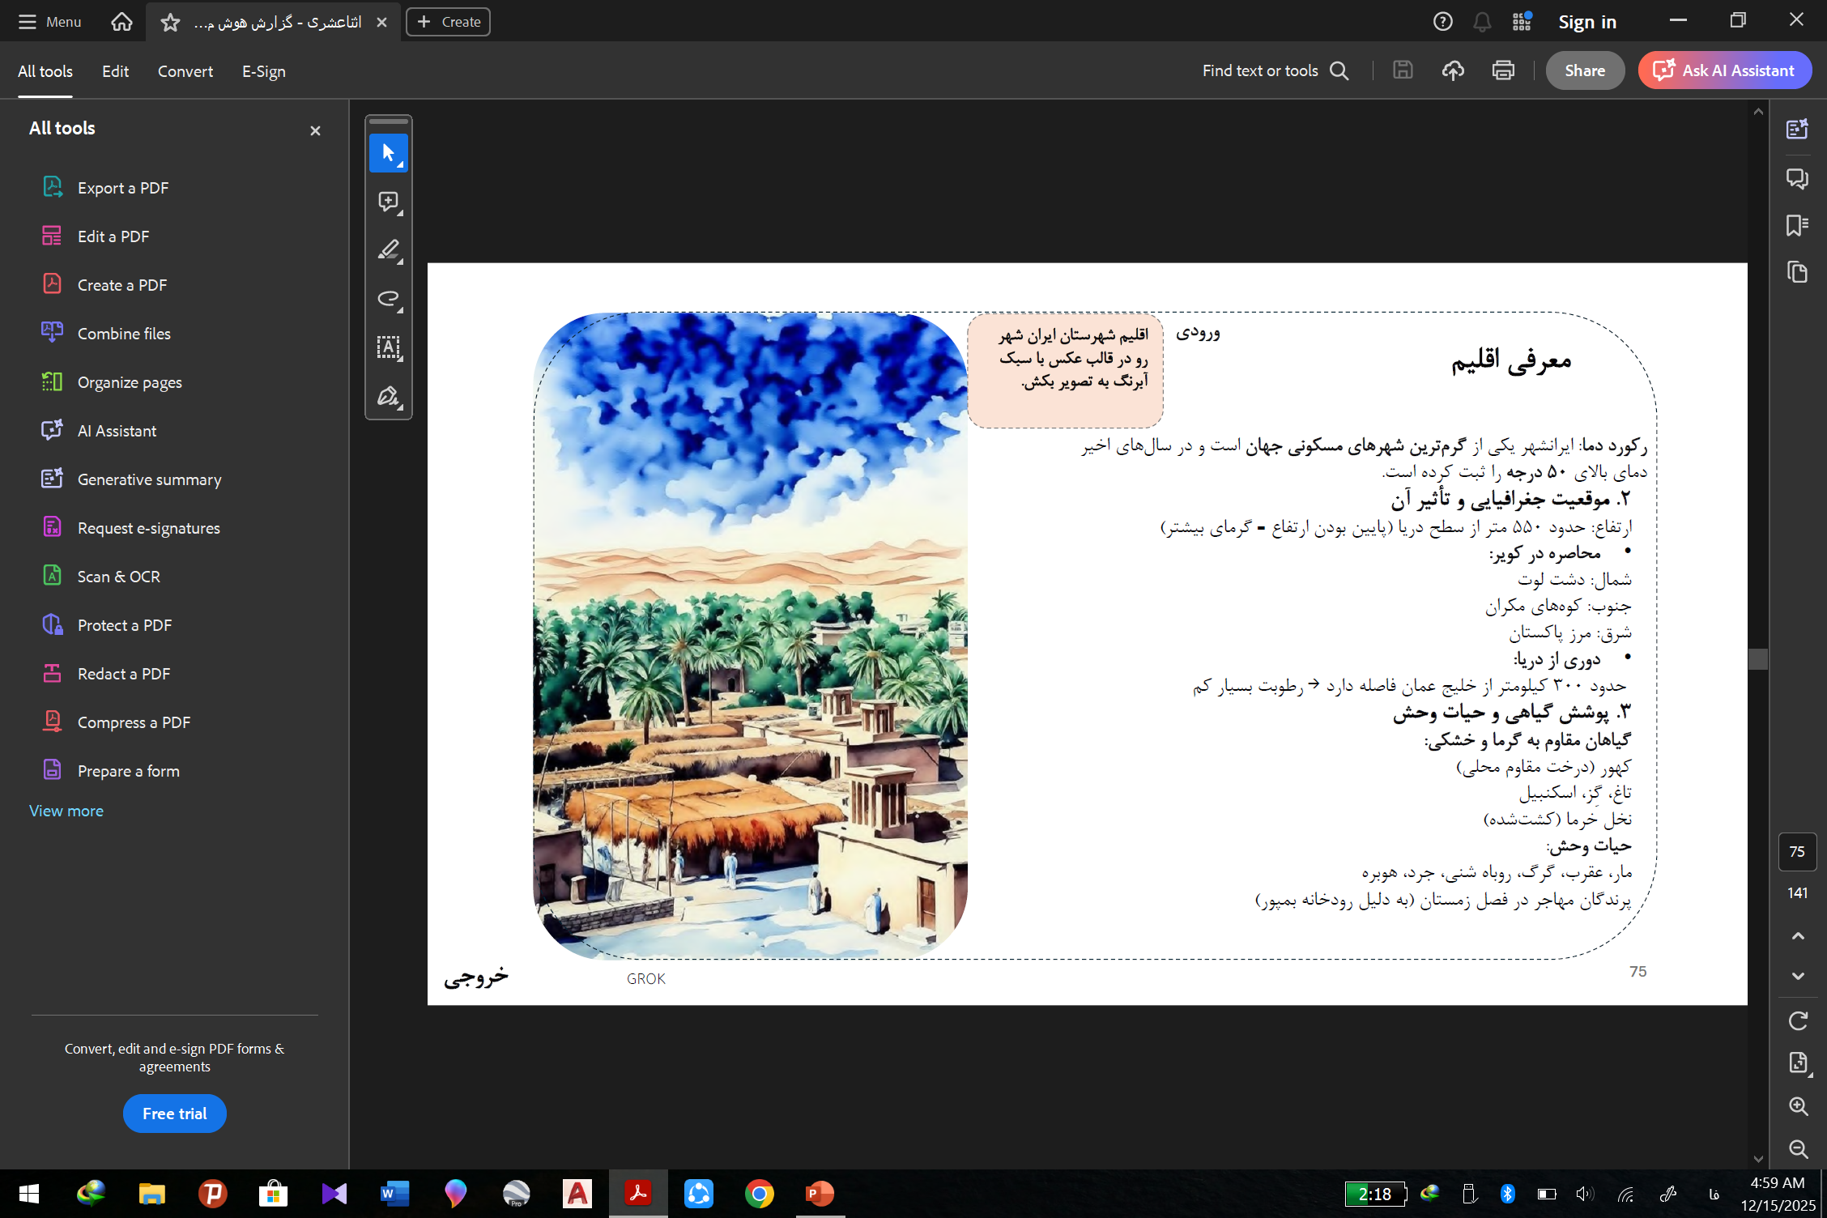Viewport: 1827px width, 1218px height.
Task: Open the hamburger Menu
Action: point(50,22)
